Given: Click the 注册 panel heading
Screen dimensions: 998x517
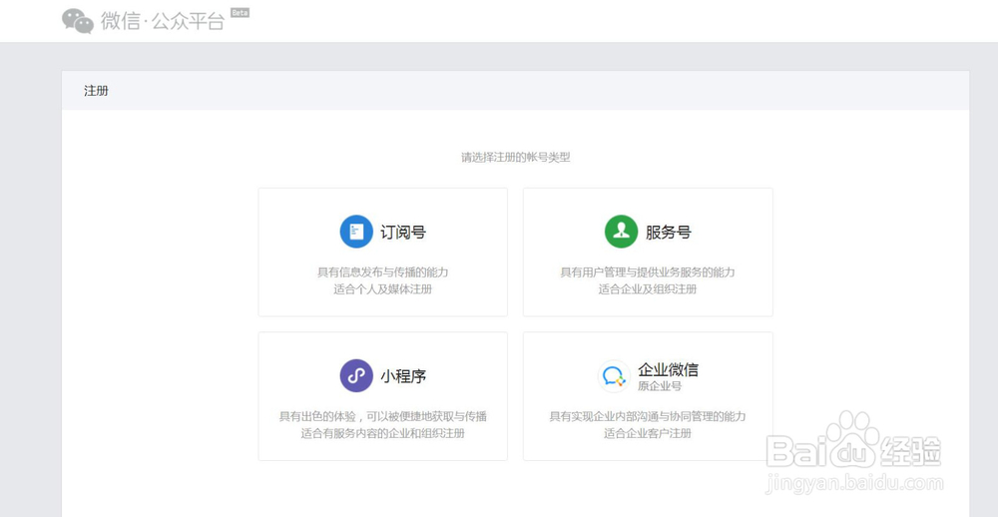Looking at the screenshot, I should pos(96,91).
